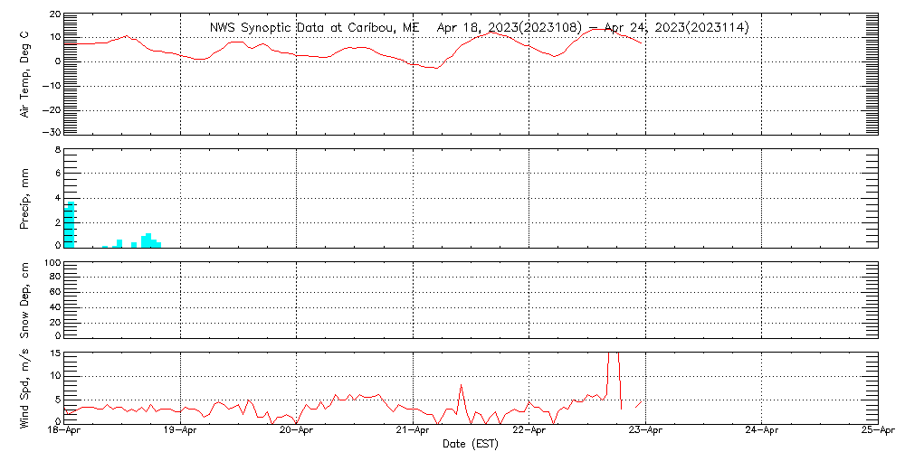This screenshot has width=905, height=452.
Task: Click the '21-Apr' date tick label
Action: coord(414,431)
